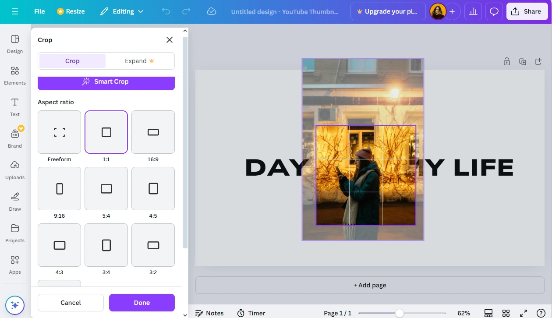Image resolution: width=552 pixels, height=318 pixels.
Task: Open the Draw sidebar panel
Action: tap(15, 201)
